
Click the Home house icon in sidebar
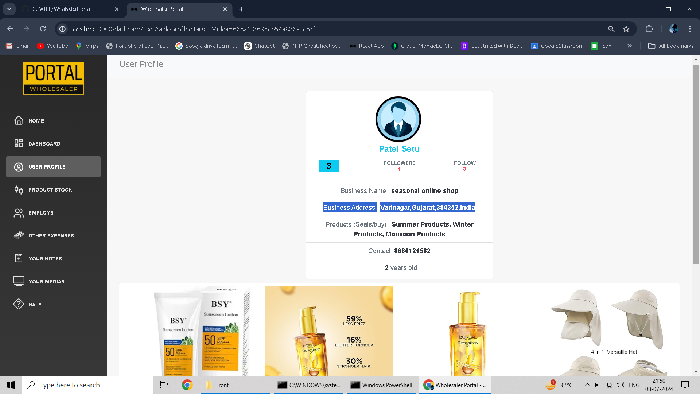19,120
